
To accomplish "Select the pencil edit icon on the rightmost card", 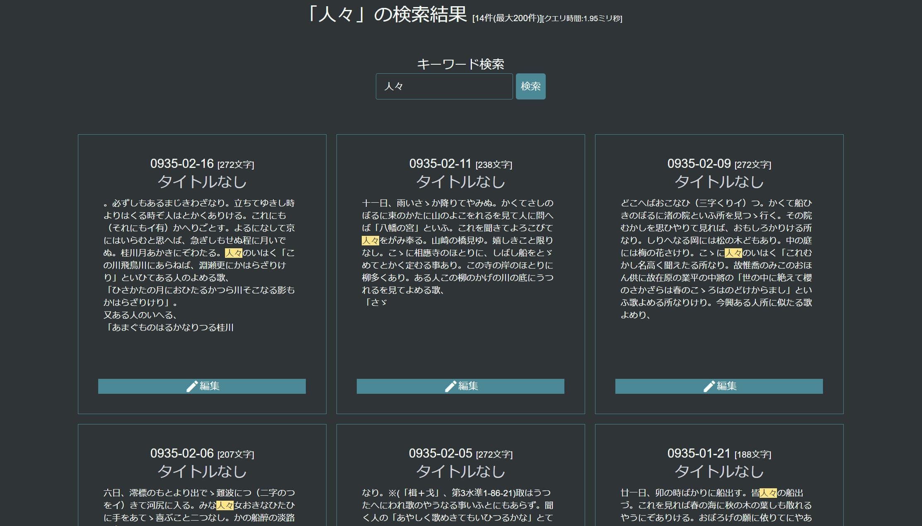I will point(709,386).
